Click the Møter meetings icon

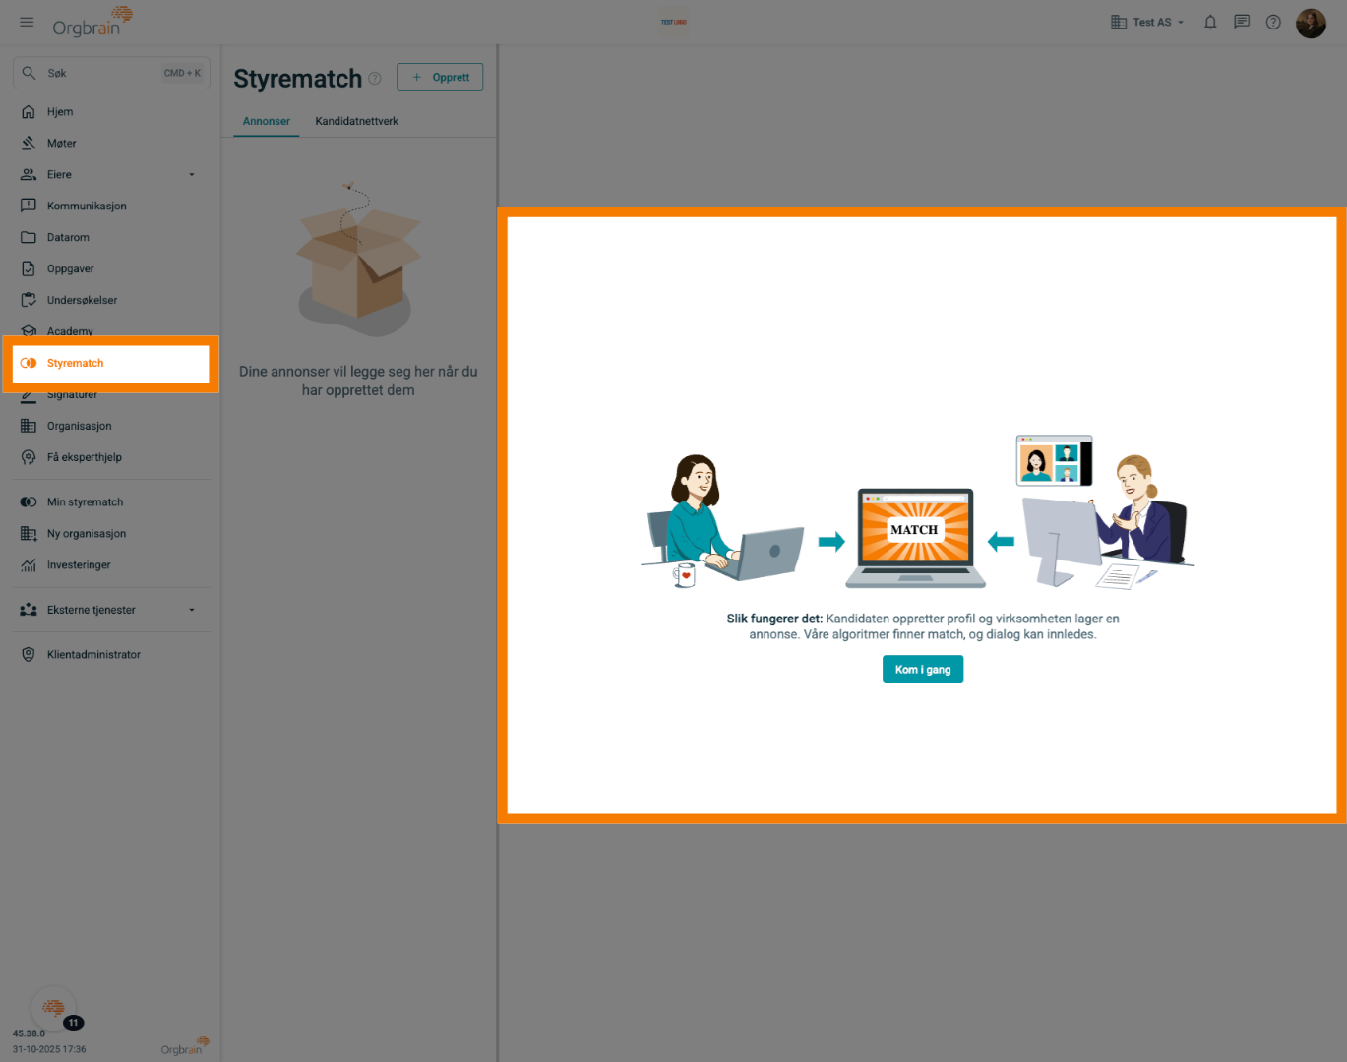click(29, 143)
